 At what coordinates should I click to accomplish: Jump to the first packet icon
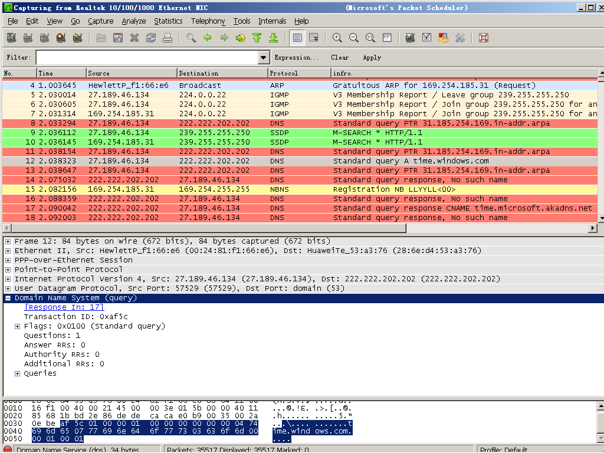click(257, 38)
